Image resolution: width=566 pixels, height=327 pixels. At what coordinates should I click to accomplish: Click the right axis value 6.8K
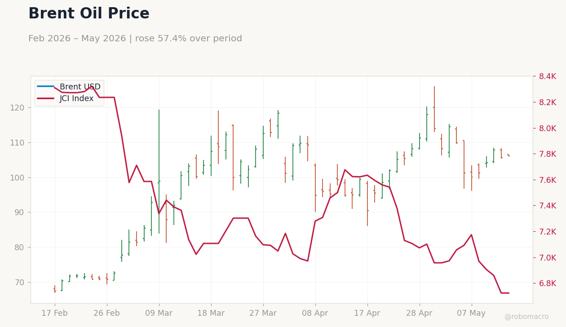(x=548, y=283)
